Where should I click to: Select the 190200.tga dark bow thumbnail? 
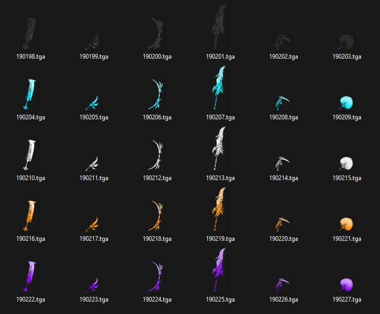click(x=157, y=34)
